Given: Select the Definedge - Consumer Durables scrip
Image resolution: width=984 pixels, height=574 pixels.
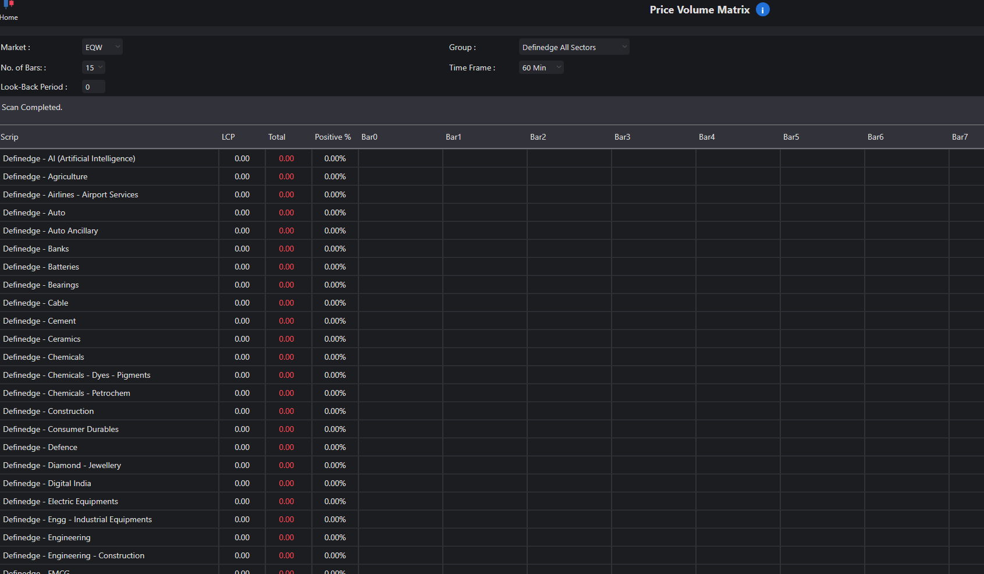Looking at the screenshot, I should 61,429.
